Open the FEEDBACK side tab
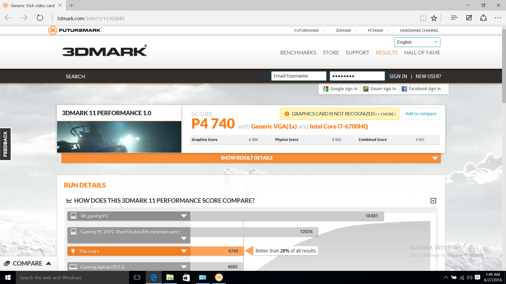 click(5, 144)
